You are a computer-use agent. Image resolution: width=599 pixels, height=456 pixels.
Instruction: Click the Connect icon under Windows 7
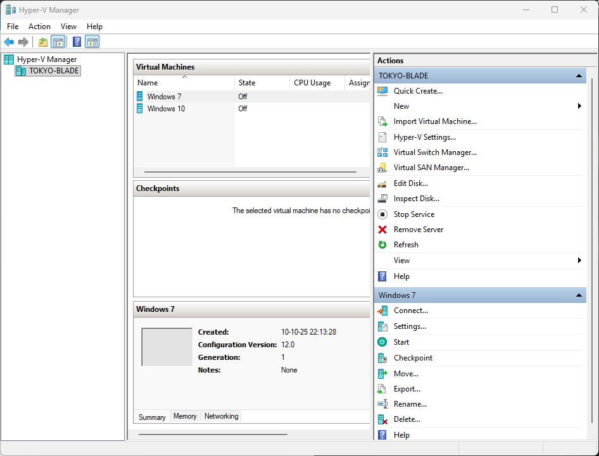click(x=382, y=311)
